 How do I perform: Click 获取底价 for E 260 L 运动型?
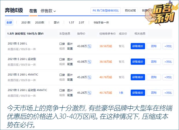[x=138, y=62]
